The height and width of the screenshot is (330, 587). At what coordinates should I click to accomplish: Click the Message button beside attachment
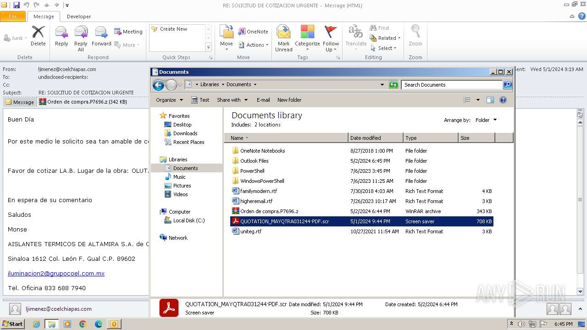(20, 102)
